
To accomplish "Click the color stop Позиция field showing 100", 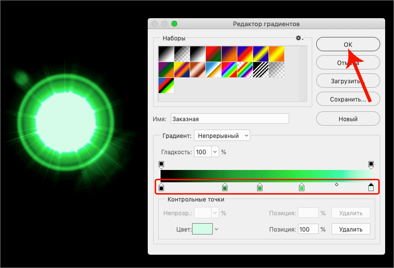I will tap(308, 229).
